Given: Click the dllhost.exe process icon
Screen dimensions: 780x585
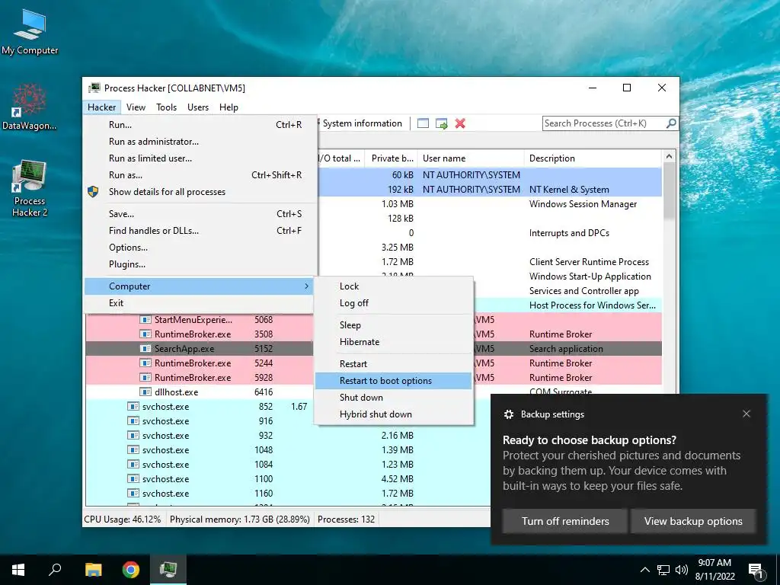Looking at the screenshot, I should (145, 392).
